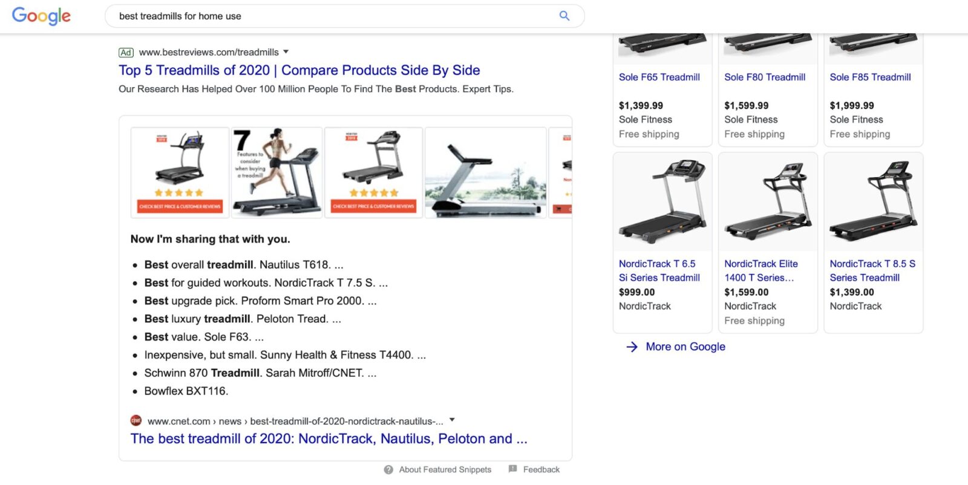968x485 pixels.
Task: Click the Sole F85 Treadmill price text
Action: coord(852,105)
